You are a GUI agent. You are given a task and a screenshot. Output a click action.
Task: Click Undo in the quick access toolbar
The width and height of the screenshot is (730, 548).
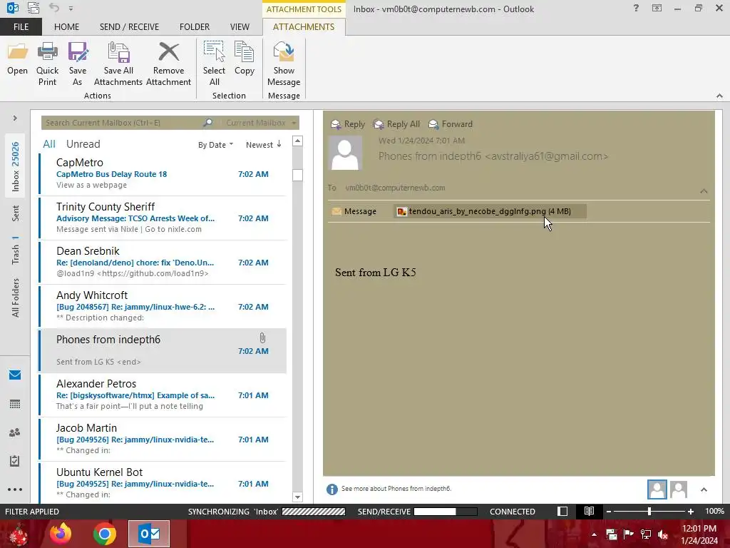pyautogui.click(x=54, y=7)
